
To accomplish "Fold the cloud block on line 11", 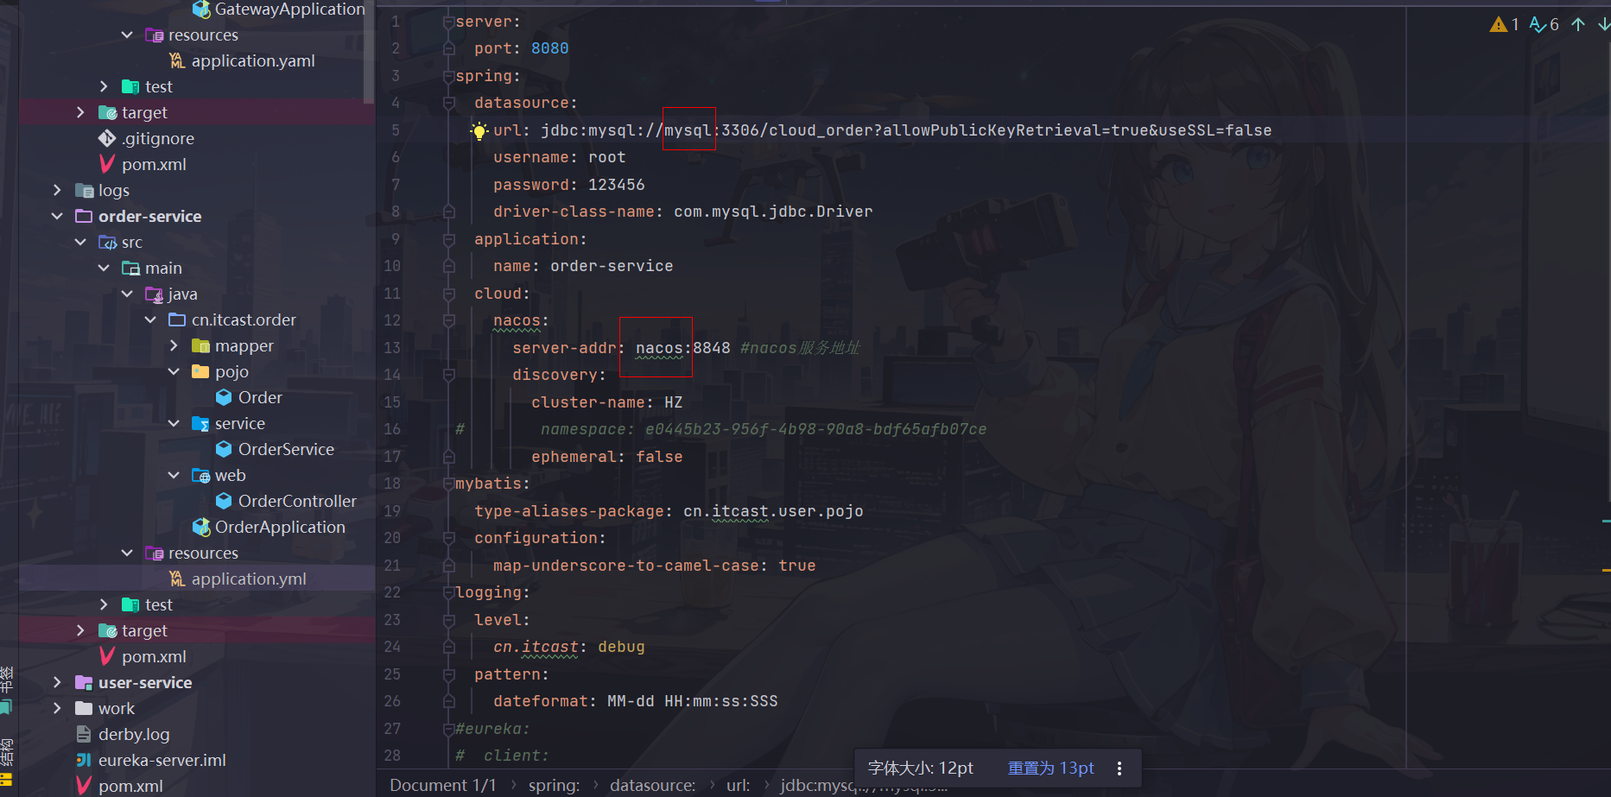I will point(448,294).
